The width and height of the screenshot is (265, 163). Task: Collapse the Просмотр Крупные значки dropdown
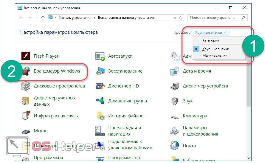point(211,32)
